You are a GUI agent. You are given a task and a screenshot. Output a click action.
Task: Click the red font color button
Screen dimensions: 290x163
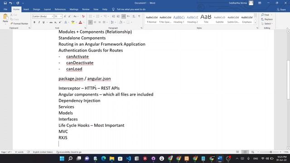coord(80,22)
